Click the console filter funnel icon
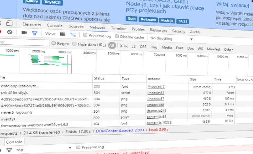 point(9,150)
